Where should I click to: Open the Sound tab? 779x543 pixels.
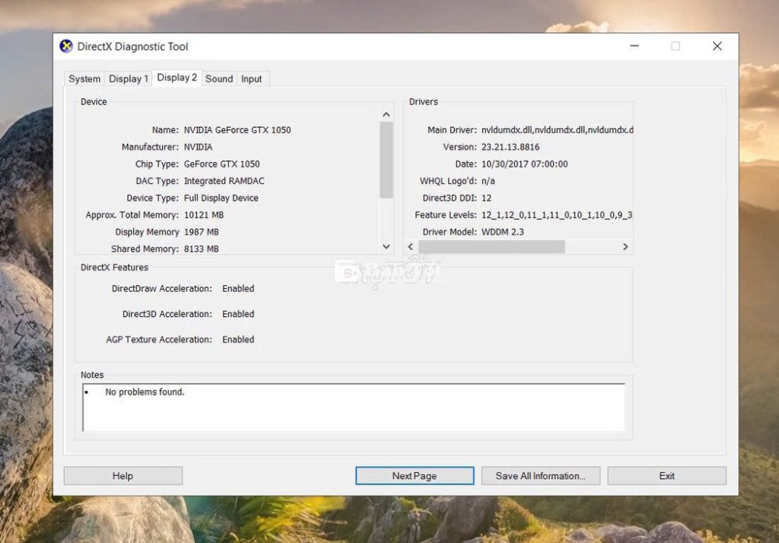(219, 79)
